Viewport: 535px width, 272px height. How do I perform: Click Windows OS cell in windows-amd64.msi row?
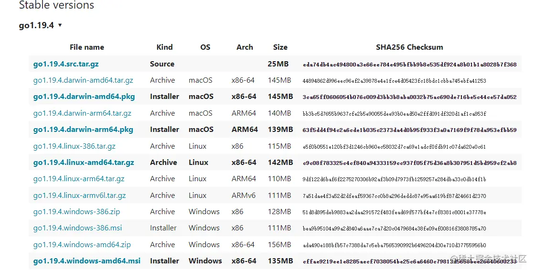tap(205, 261)
